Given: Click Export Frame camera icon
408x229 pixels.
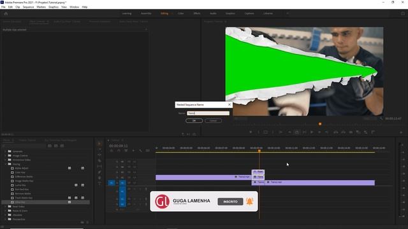Looking at the screenshot, I should click(351, 132).
